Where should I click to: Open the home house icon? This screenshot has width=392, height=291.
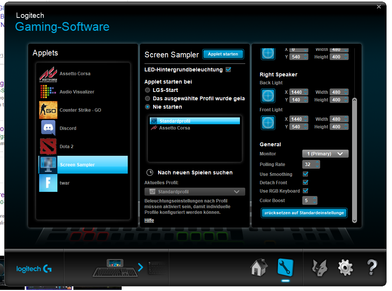click(x=259, y=267)
